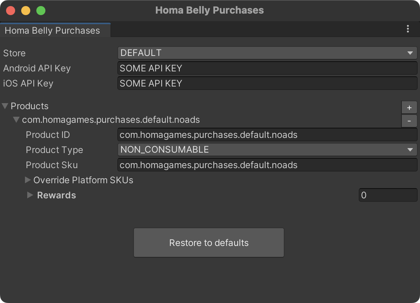
Task: Click into the iOS API Key field
Action: click(268, 83)
